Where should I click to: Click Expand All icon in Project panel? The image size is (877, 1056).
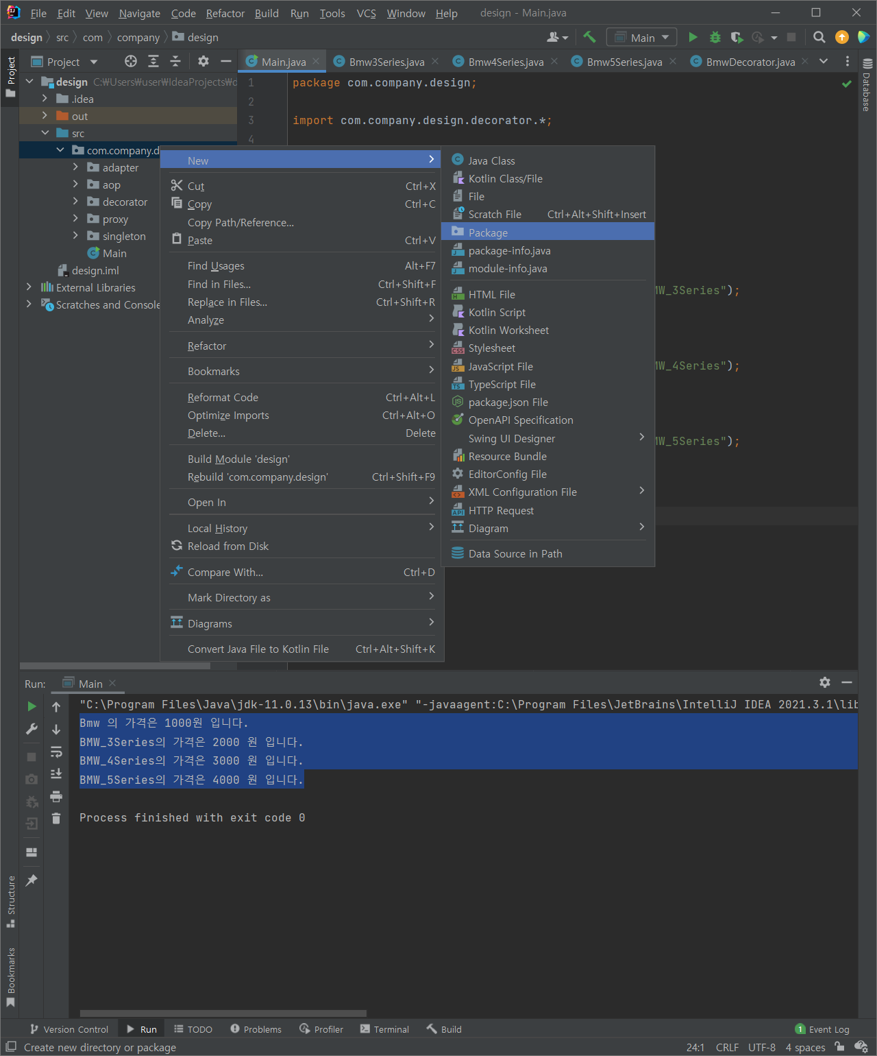(153, 62)
